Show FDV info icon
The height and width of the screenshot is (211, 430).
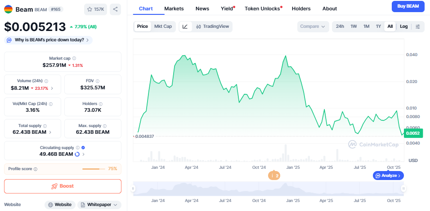(x=98, y=81)
